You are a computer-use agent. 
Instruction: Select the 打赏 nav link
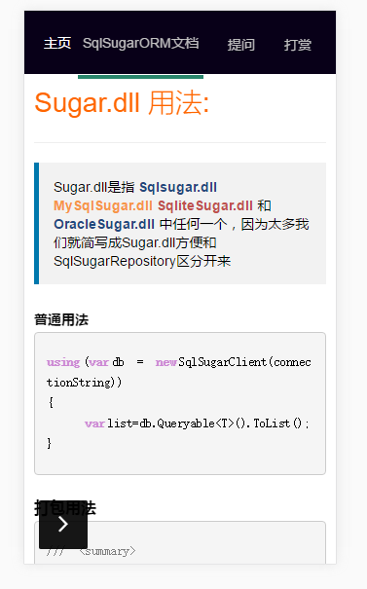coord(298,45)
